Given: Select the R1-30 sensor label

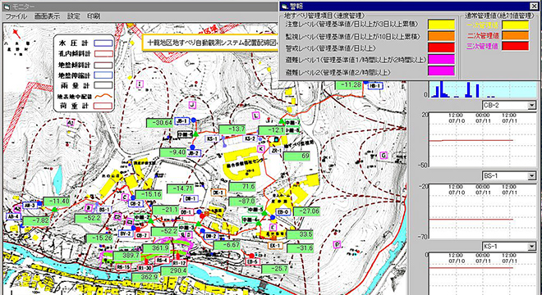Looking at the screenshot, I should (x=145, y=268).
